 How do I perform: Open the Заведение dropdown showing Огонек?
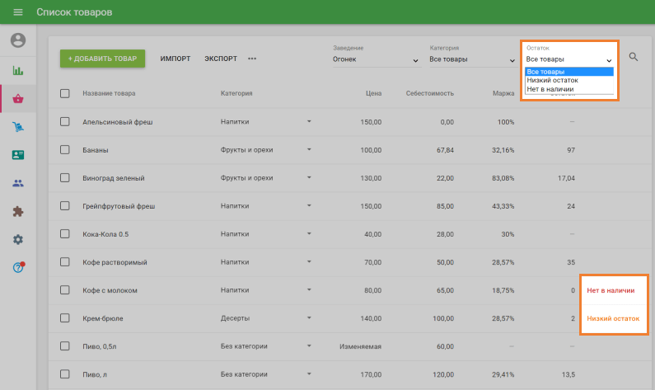click(x=377, y=59)
